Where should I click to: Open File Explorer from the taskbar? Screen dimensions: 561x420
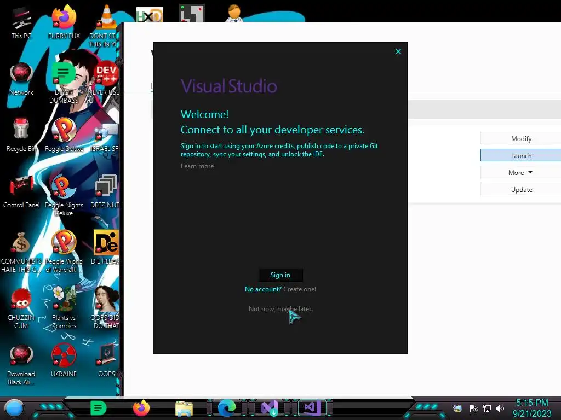tap(184, 409)
